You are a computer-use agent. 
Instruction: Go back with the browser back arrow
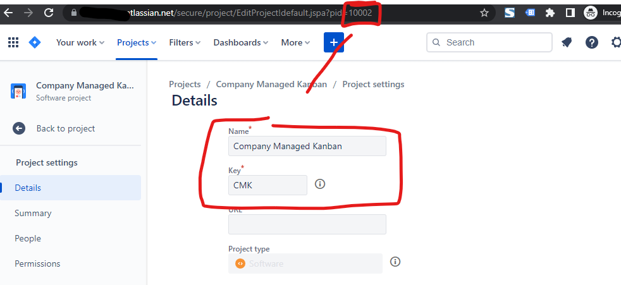click(8, 13)
